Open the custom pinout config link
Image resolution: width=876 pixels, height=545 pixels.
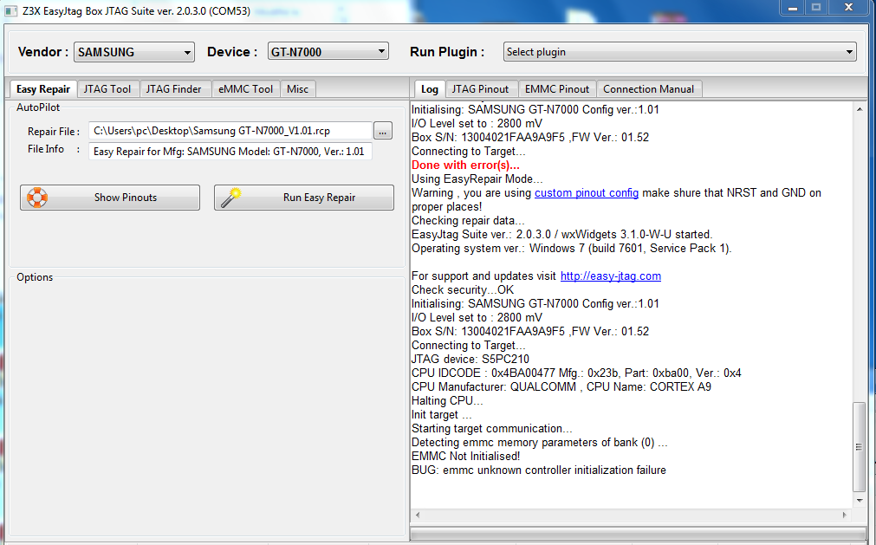(587, 192)
